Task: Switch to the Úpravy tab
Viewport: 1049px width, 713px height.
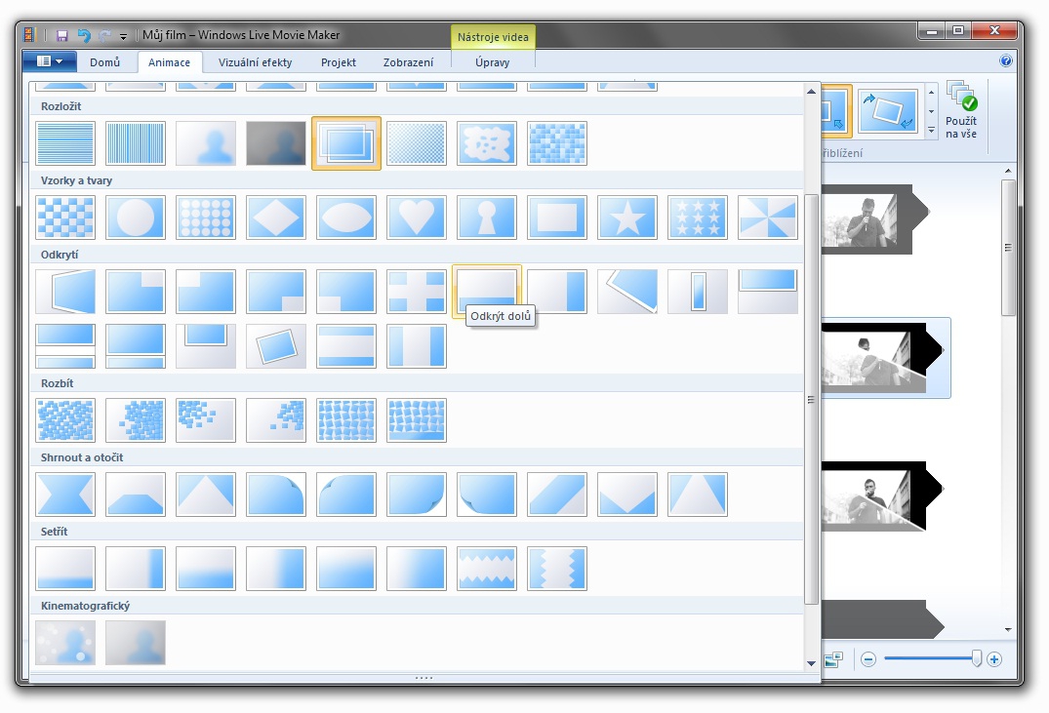Action: [x=493, y=62]
